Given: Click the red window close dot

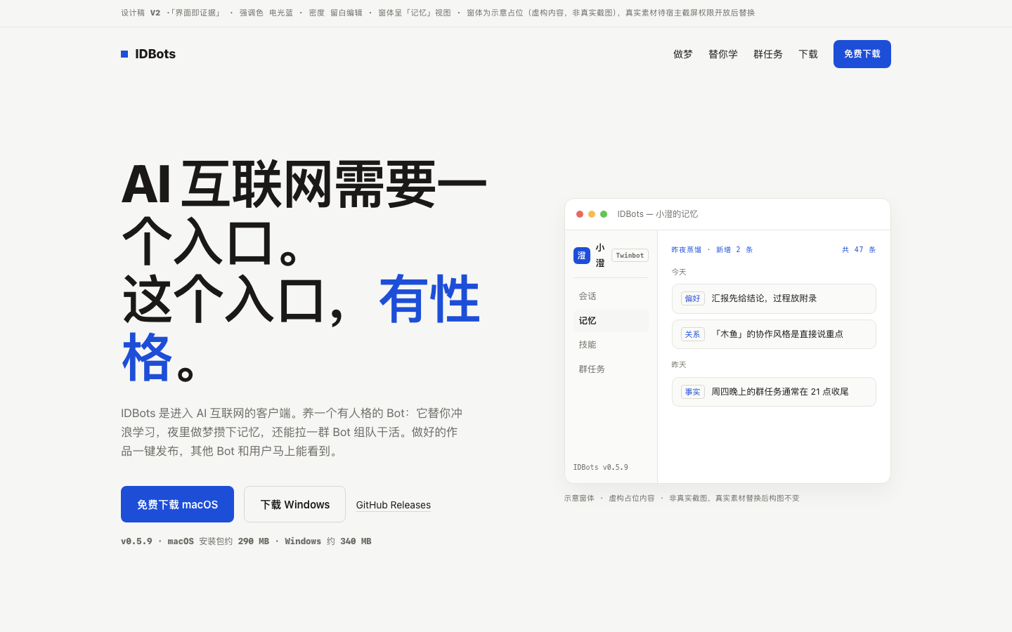Looking at the screenshot, I should tap(580, 214).
